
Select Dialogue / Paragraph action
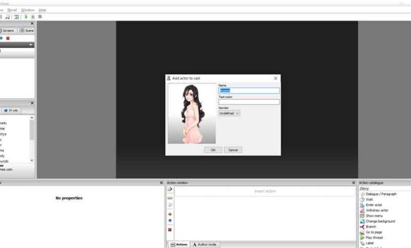click(x=378, y=194)
